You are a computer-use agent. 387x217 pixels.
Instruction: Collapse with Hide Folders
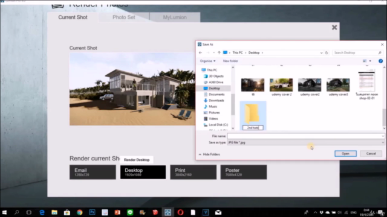(209, 154)
